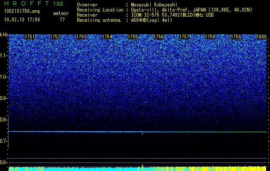
Task: Click the 1752 time marker
Action: point(55,37)
